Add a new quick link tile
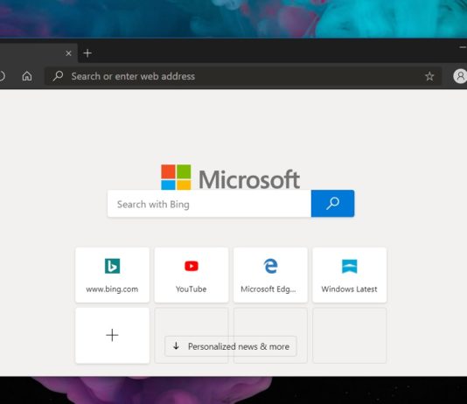 tap(112, 336)
